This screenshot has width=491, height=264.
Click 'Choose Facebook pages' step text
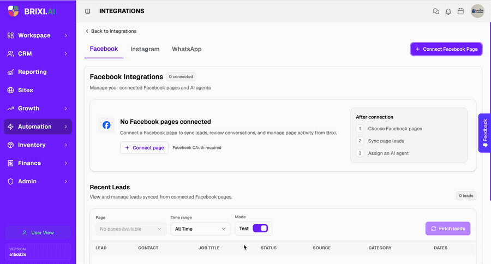pyautogui.click(x=395, y=129)
